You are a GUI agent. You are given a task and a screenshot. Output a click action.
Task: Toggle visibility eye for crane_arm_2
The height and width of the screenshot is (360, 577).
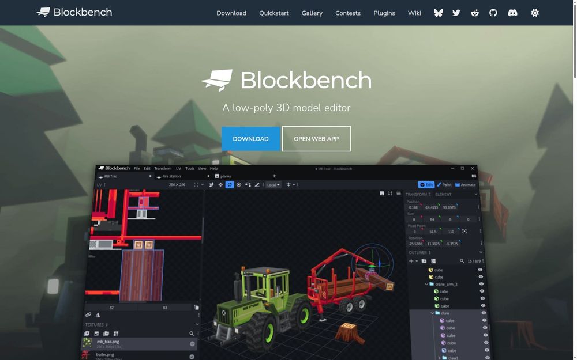[481, 284]
